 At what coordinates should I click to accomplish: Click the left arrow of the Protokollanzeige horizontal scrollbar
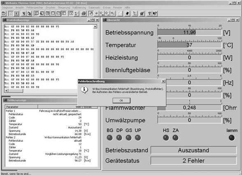(6, 91)
